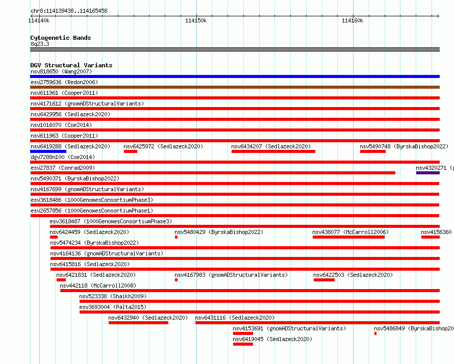Click the nsv818650 (Wang2007) variant label
This screenshot has height=364, width=454.
pyautogui.click(x=61, y=71)
